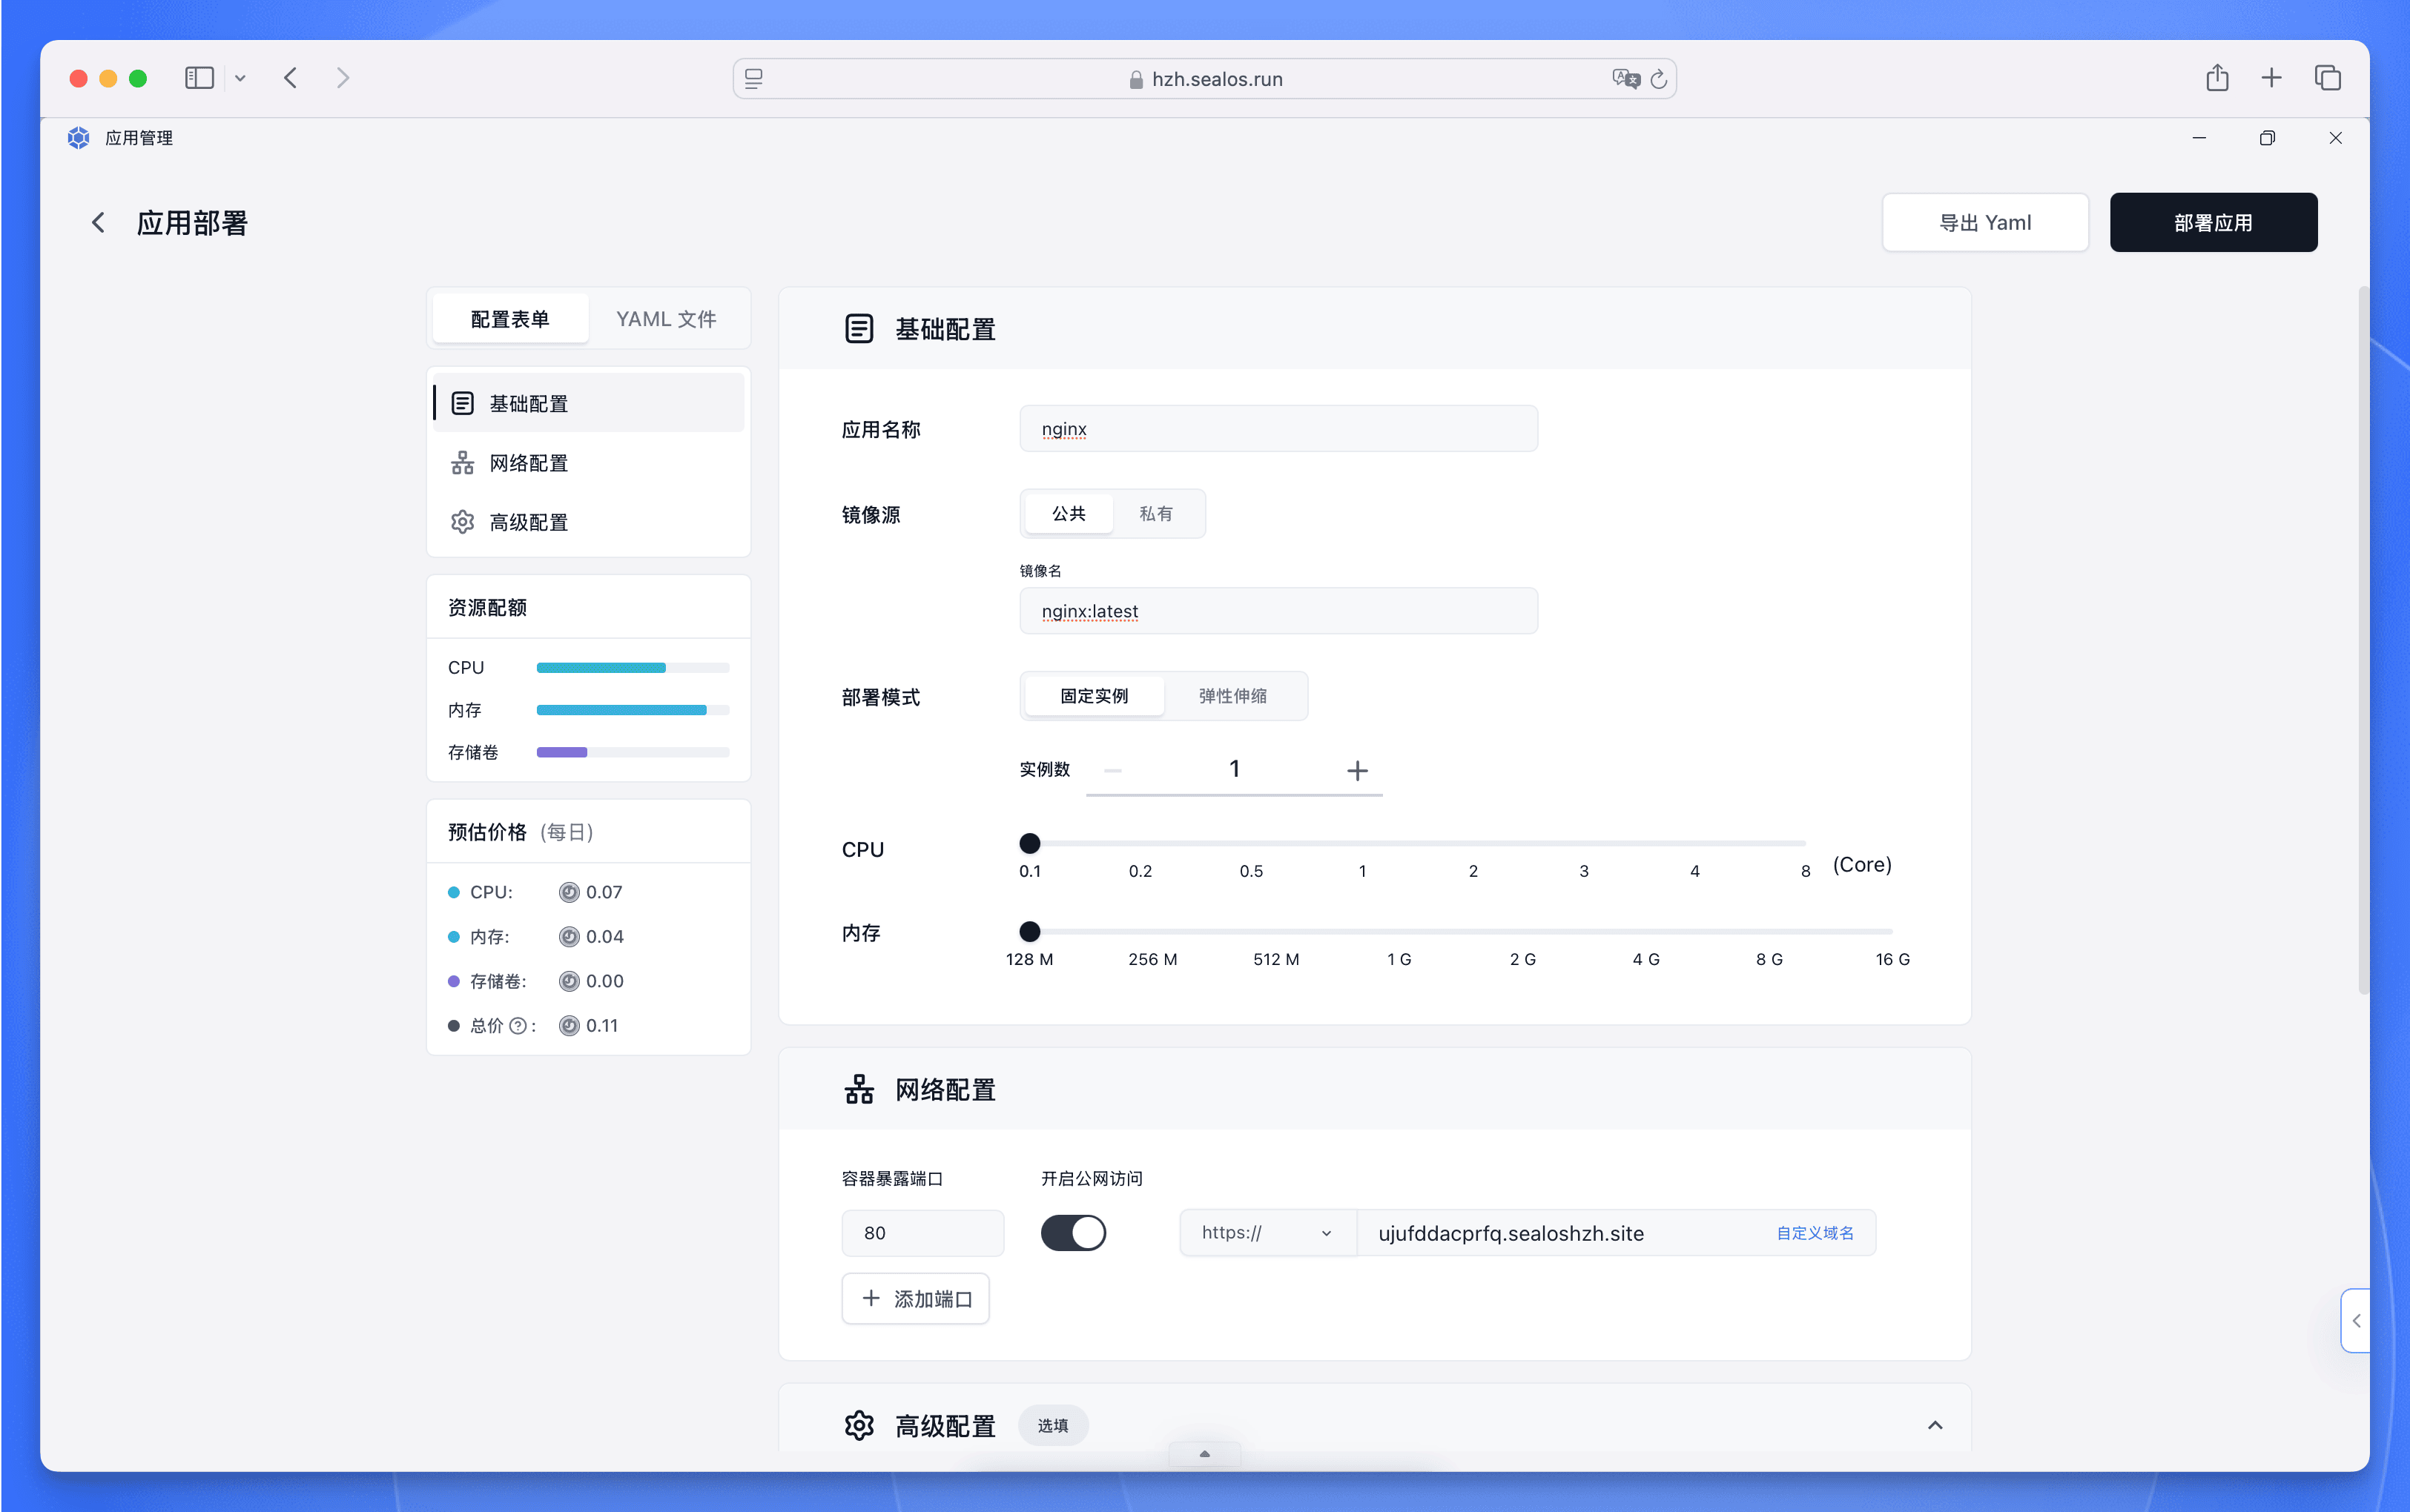Switch to the YAML 文件 tab

667,319
